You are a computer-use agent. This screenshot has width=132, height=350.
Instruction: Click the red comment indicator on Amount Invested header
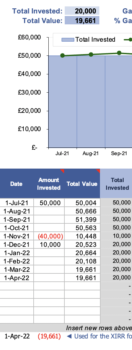(x=63, y=171)
